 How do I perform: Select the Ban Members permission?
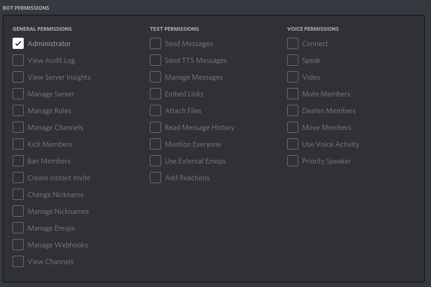click(18, 161)
